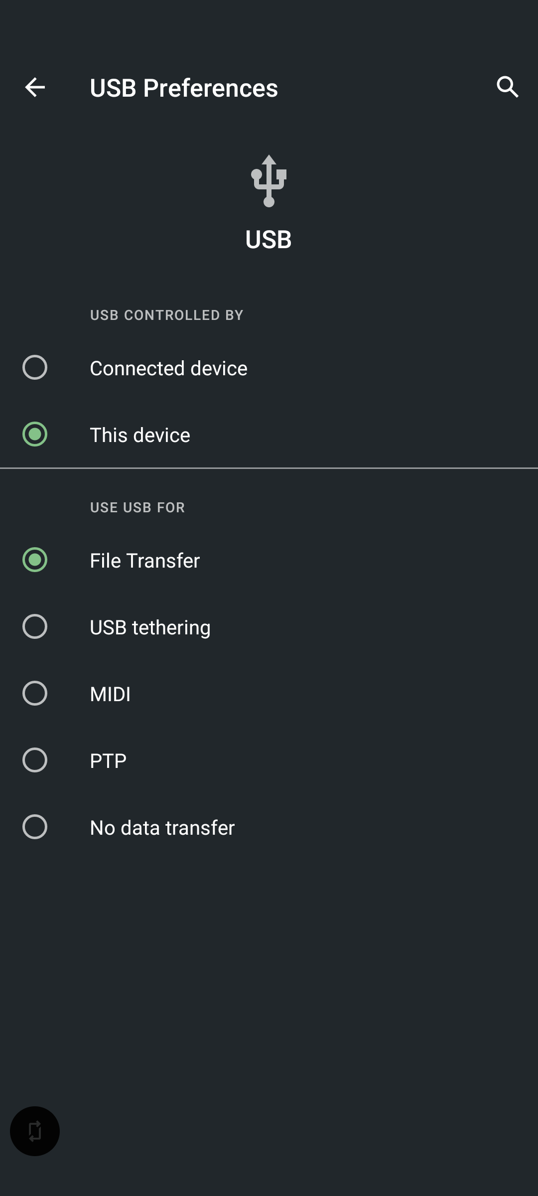
Task: Tap the No data transfer text
Action: (162, 828)
